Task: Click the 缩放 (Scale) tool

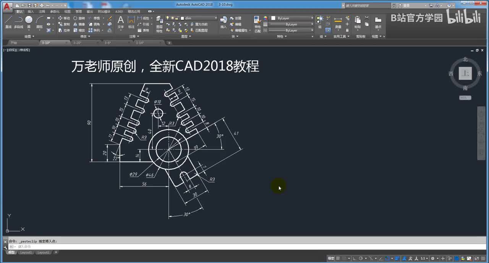Action: click(79, 30)
